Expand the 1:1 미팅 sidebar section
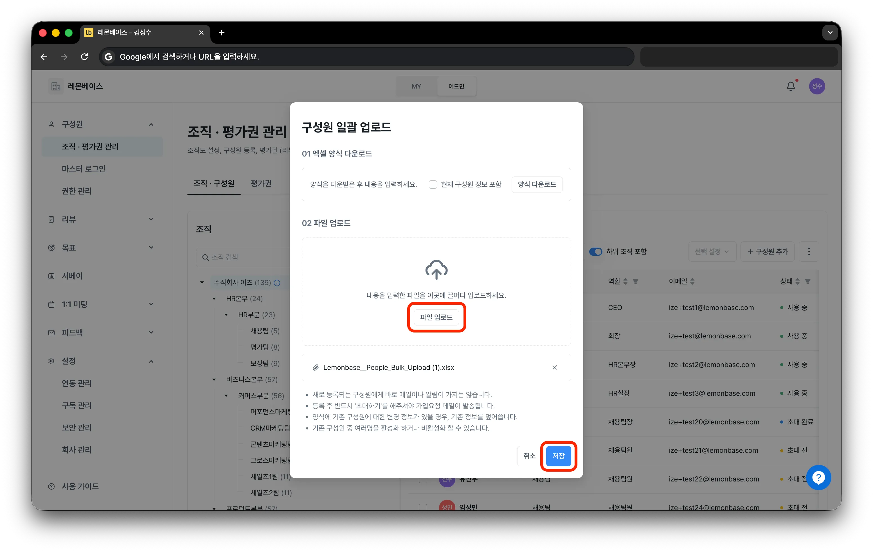The image size is (873, 552). click(151, 304)
